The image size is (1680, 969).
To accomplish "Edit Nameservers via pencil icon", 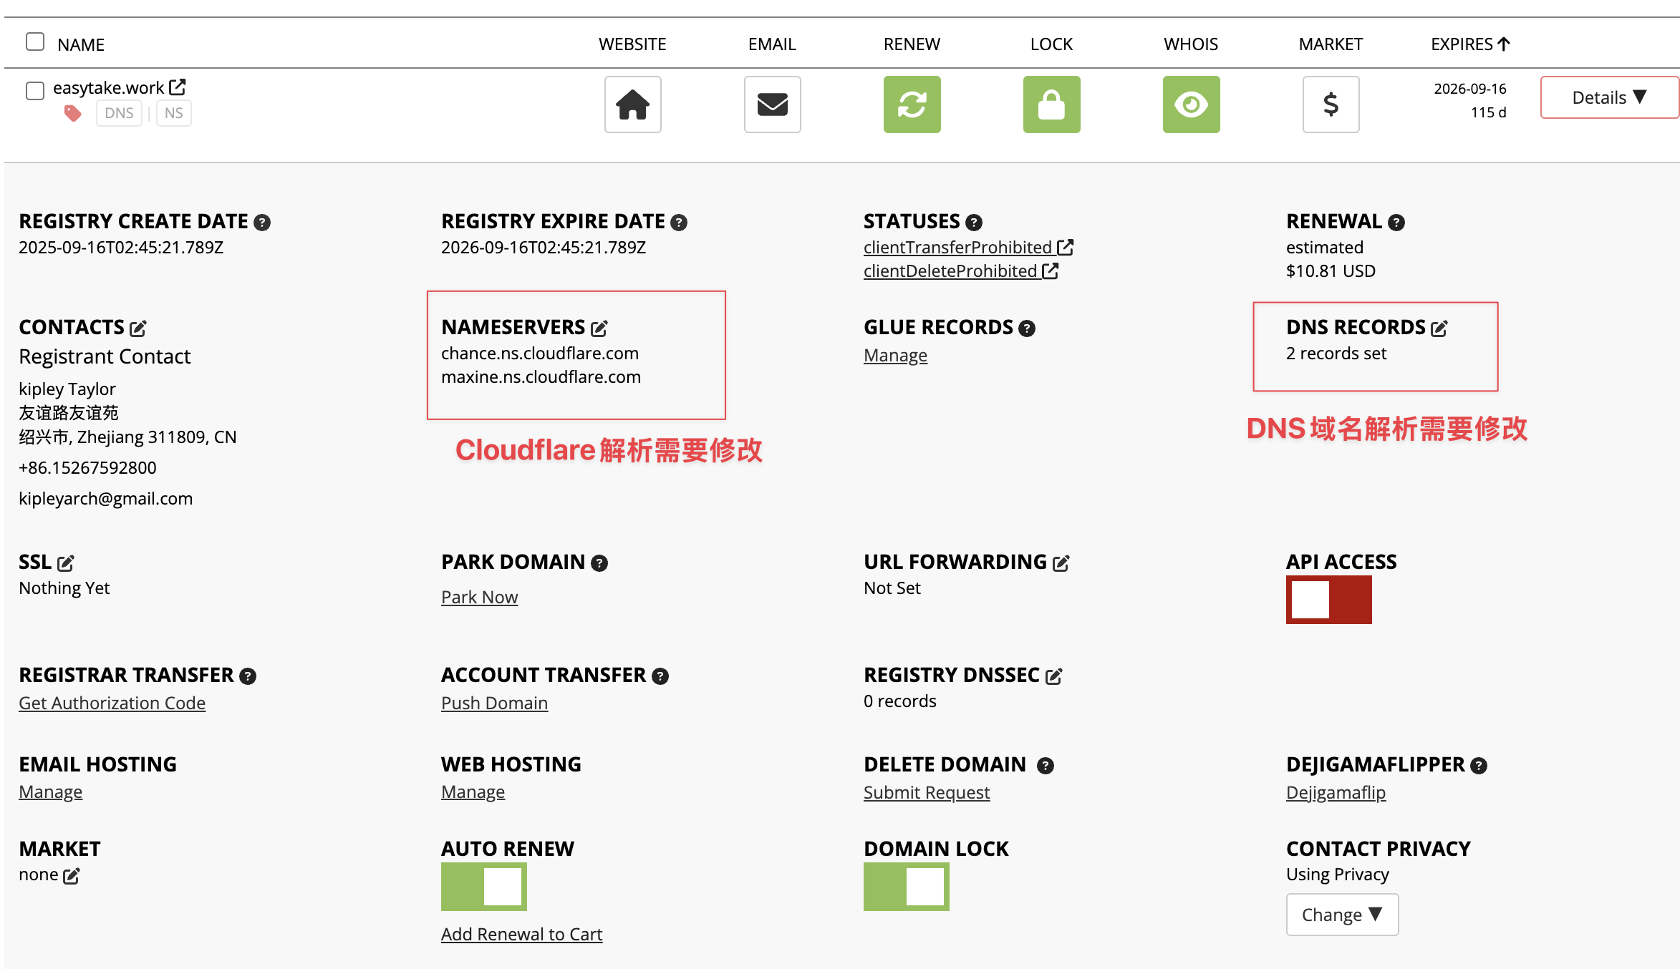I will coord(599,328).
